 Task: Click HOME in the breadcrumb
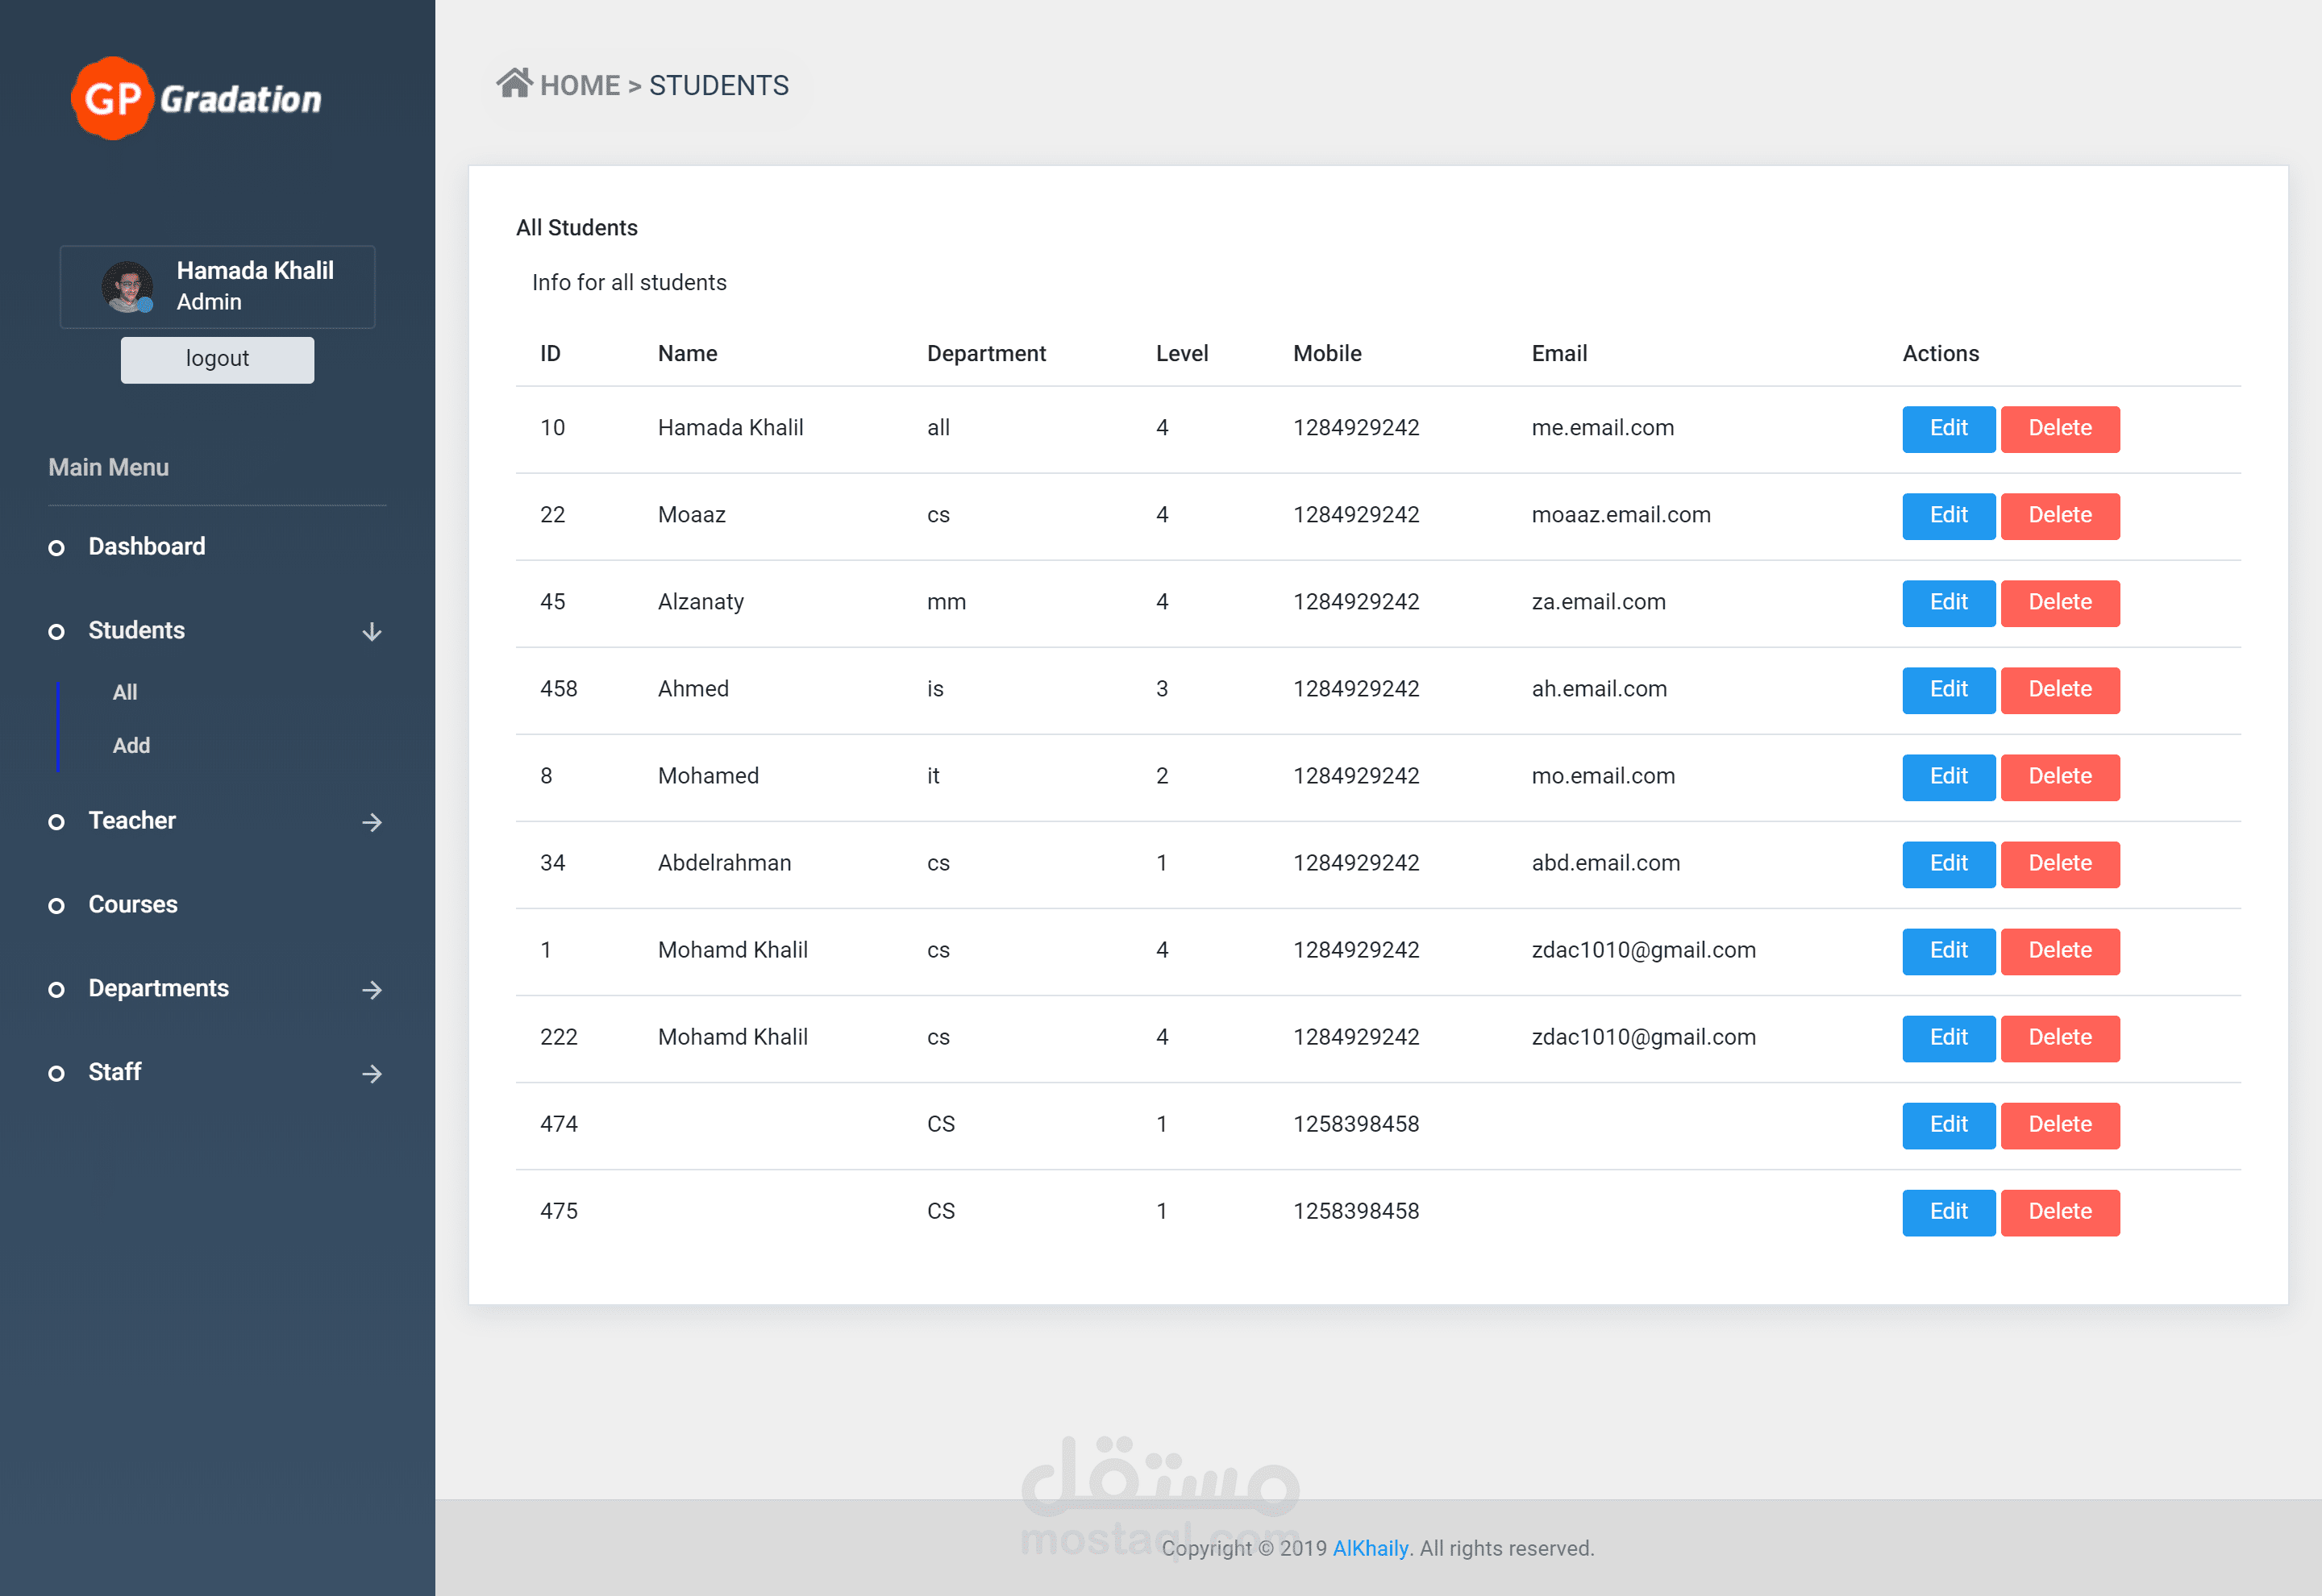(580, 86)
